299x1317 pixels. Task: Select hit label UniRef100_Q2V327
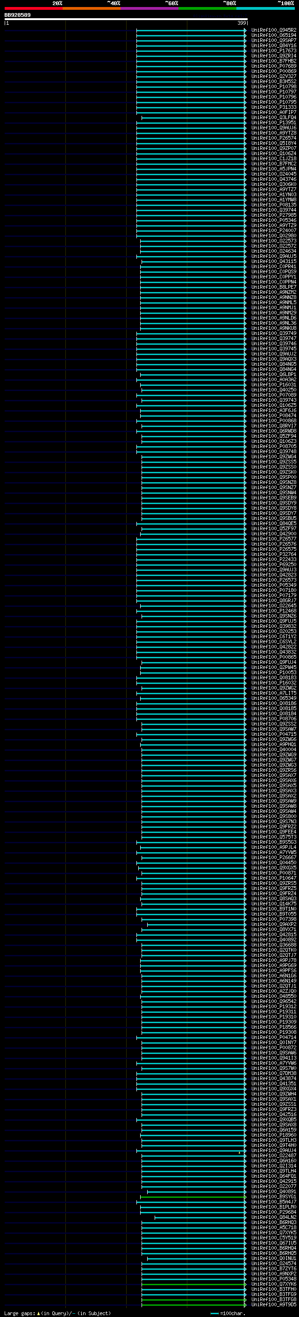[x=273, y=76]
